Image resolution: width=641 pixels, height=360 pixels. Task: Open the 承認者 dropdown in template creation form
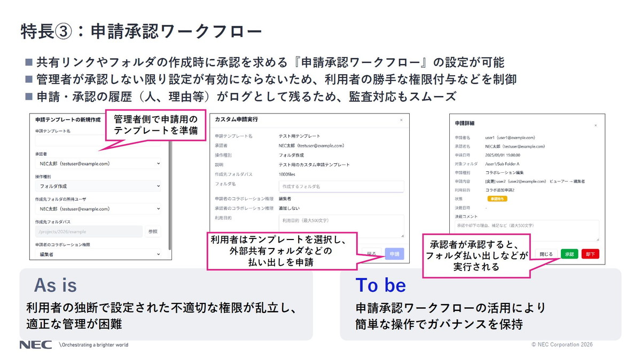99,164
